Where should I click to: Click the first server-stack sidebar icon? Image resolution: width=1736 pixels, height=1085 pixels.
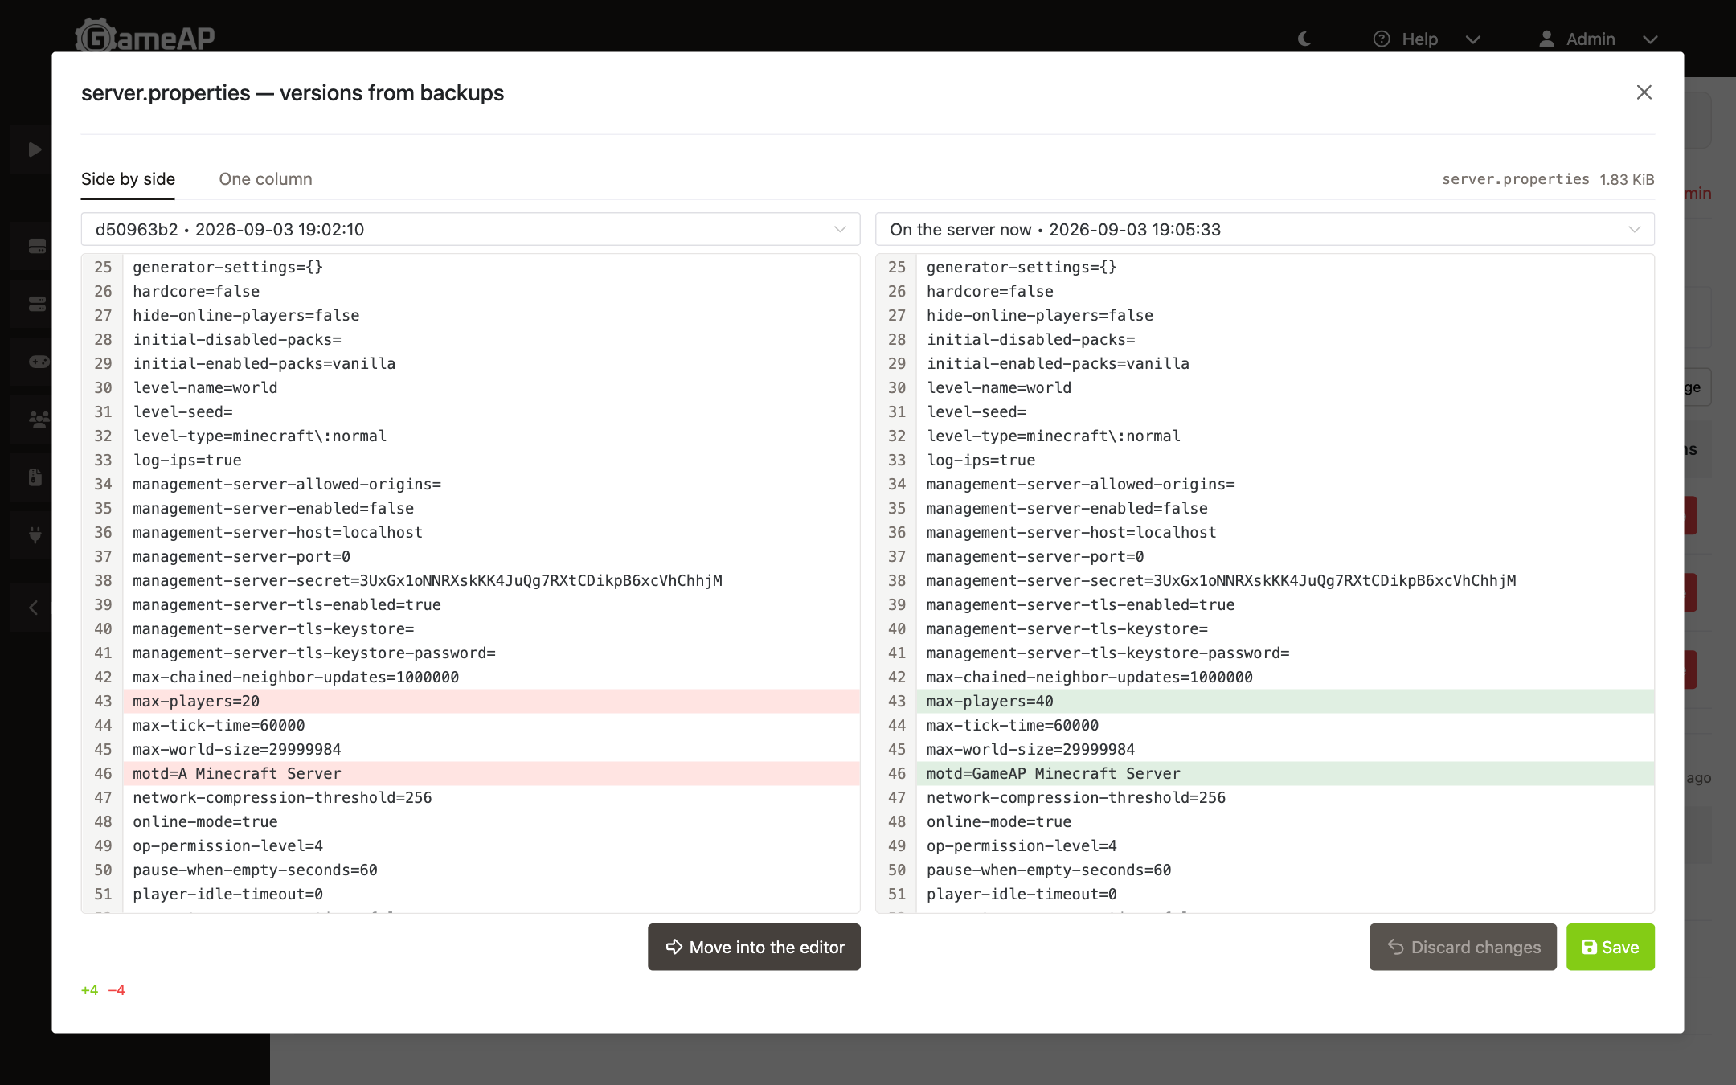click(37, 246)
